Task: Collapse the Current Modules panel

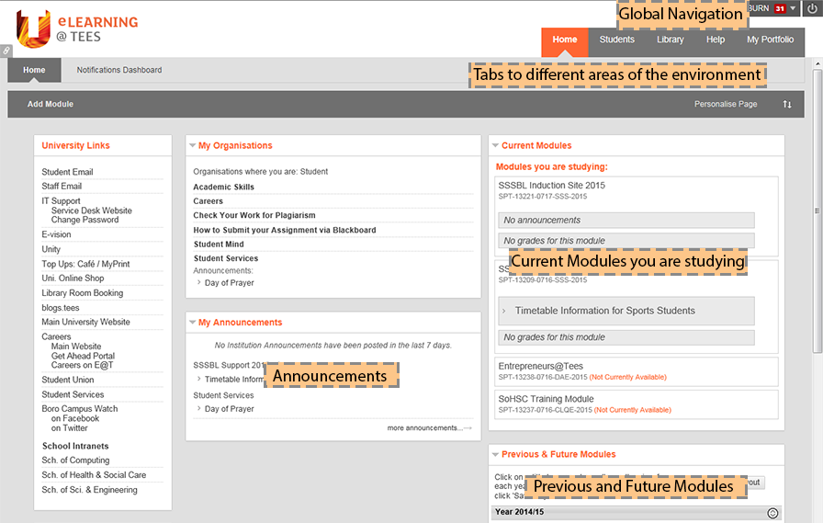Action: pyautogui.click(x=495, y=145)
